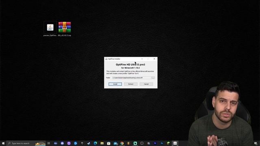260x146 pixels.
Task: Open Premiere Pro from taskbar
Action: 155,143
